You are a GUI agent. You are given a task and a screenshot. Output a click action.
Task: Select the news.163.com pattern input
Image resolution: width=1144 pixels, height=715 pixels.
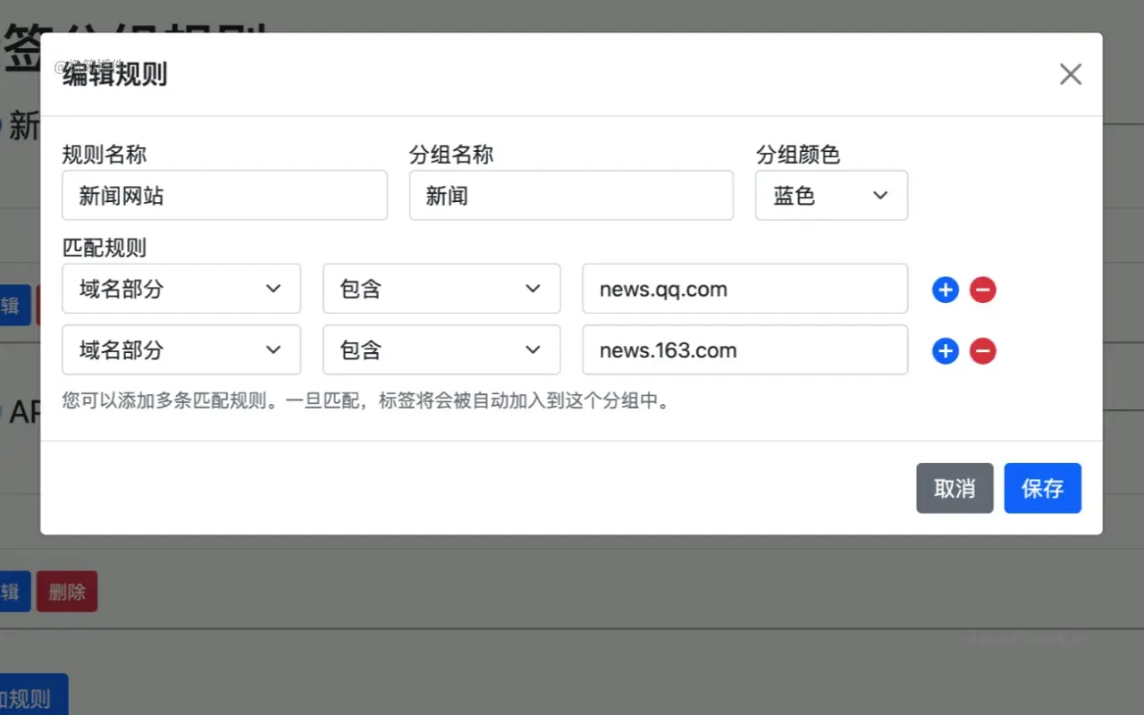[744, 349]
